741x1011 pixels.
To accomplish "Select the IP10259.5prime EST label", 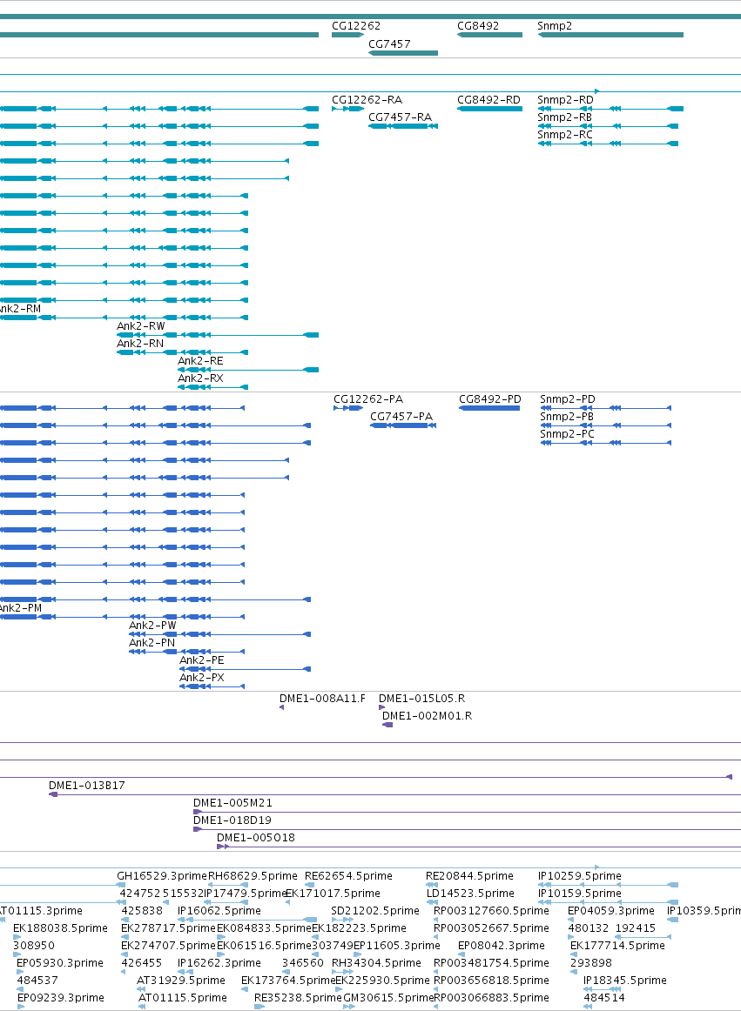I will click(x=580, y=875).
